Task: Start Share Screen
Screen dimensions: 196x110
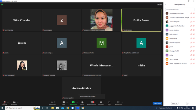Action: pyautogui.click(x=73, y=103)
